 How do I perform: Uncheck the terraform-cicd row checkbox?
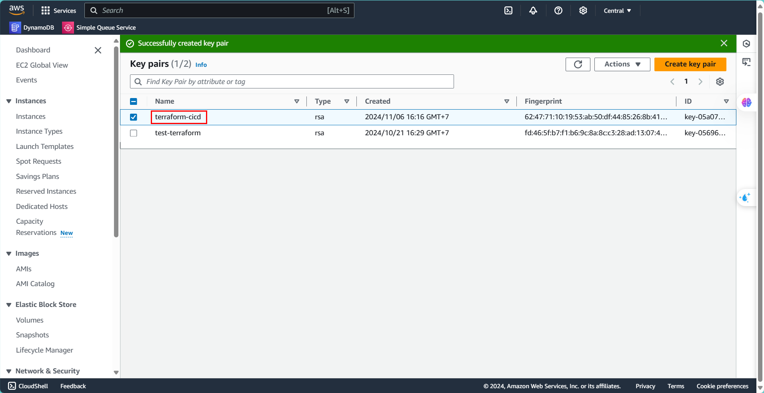click(134, 117)
